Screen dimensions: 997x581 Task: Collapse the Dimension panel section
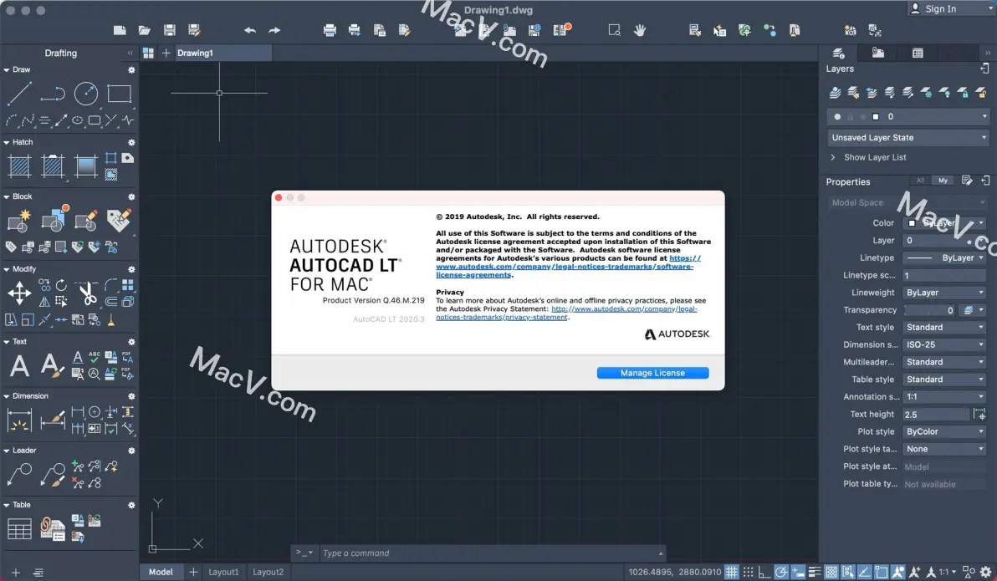click(x=7, y=396)
